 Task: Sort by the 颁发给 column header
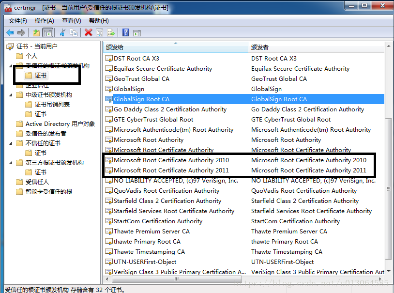tap(176, 47)
